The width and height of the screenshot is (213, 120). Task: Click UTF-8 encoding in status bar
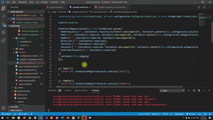pos(165,114)
